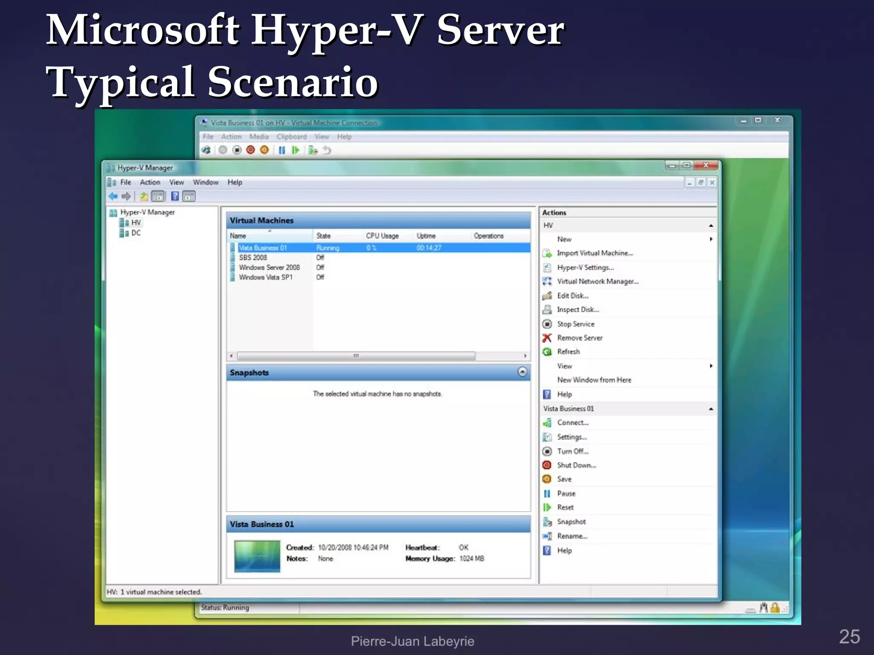The image size is (874, 655).
Task: Click the horizontal scrollbar of Virtual Machines list
Action: click(356, 356)
